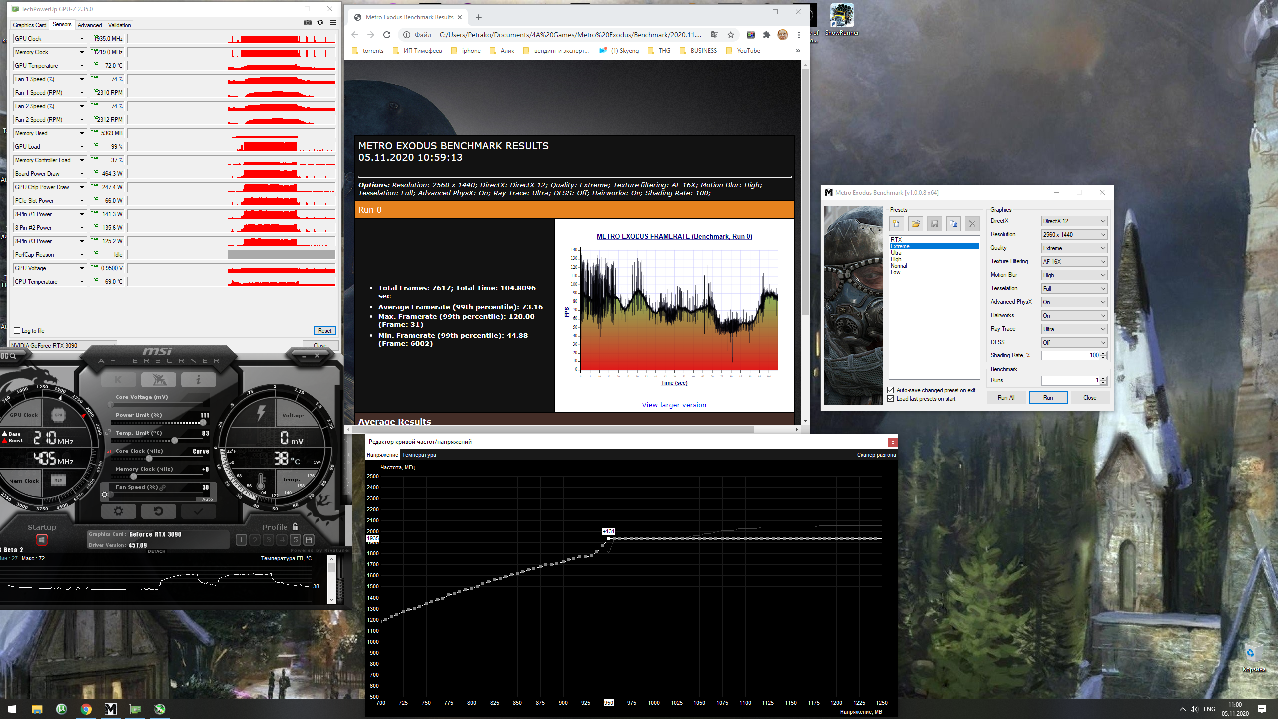Click the new preset icon in Presets
Screen dimensions: 1278x719
[896, 224]
